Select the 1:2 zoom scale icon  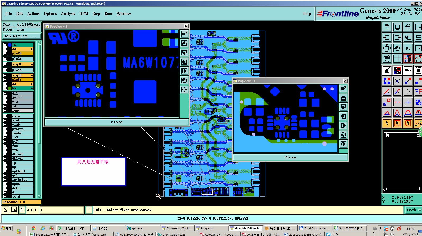408,48
